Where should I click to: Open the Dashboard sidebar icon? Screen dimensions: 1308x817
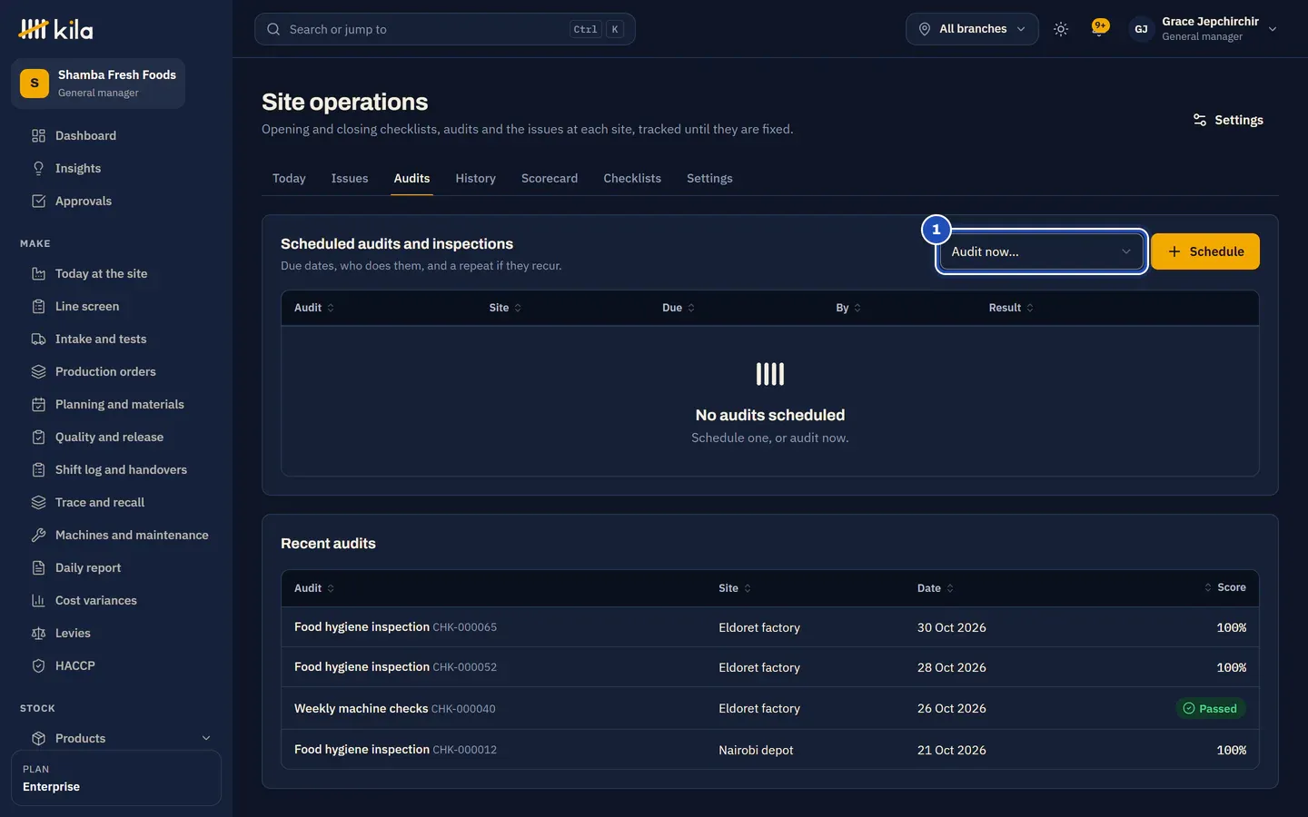(38, 136)
